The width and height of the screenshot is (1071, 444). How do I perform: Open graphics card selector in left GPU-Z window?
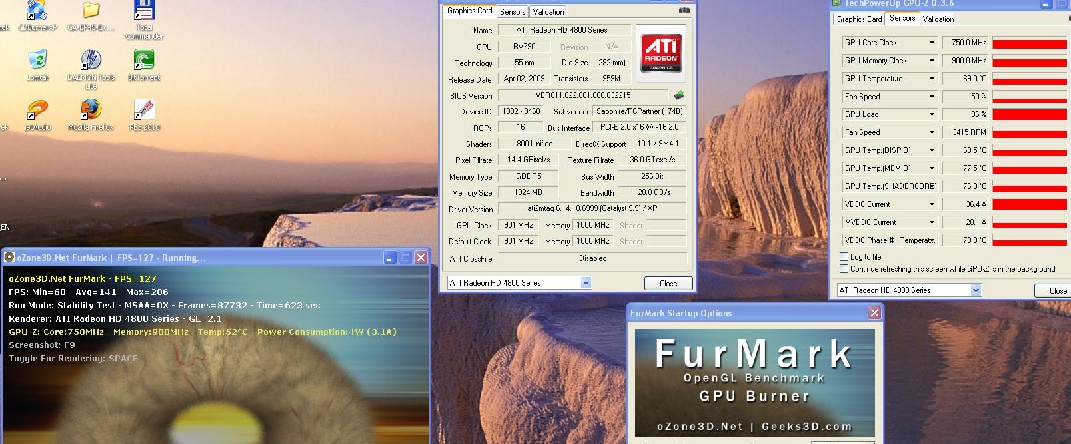coord(519,283)
